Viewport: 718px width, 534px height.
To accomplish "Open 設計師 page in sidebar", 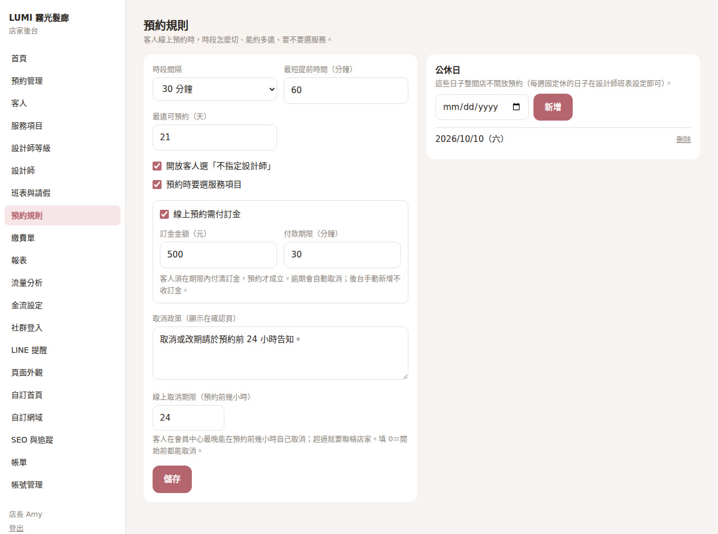I will pyautogui.click(x=62, y=171).
